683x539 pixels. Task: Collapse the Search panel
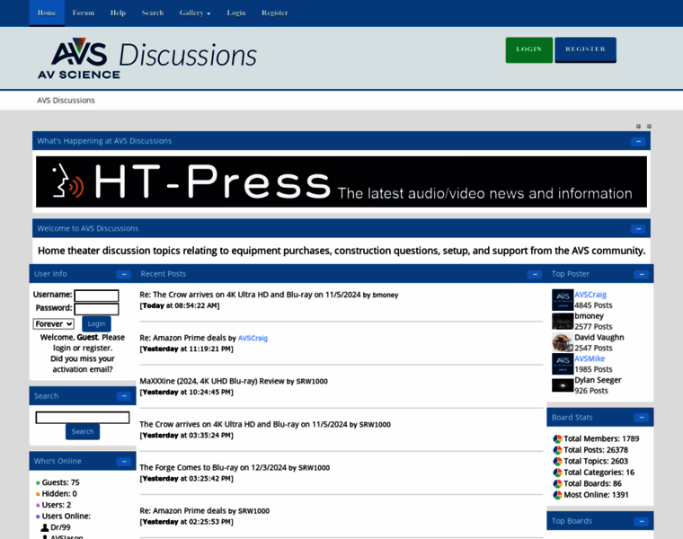point(124,396)
